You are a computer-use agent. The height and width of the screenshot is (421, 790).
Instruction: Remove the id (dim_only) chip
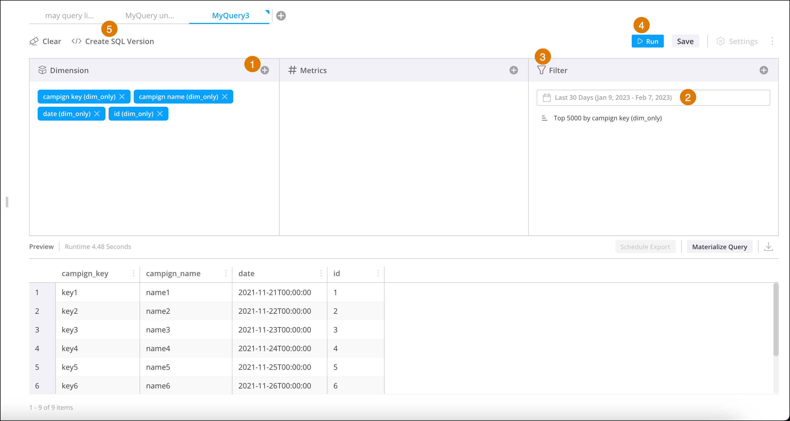(160, 114)
